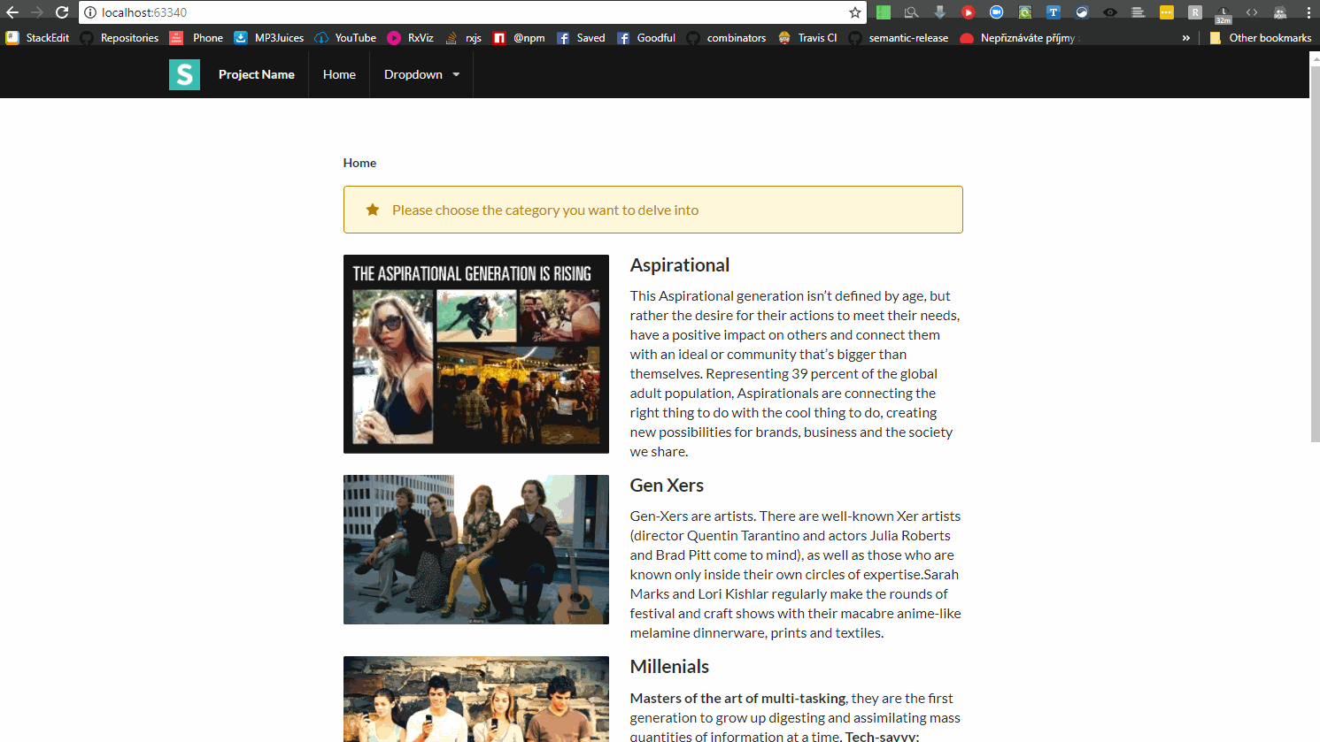Open the RxViz bookmark
This screenshot has width=1320, height=742.
point(411,38)
